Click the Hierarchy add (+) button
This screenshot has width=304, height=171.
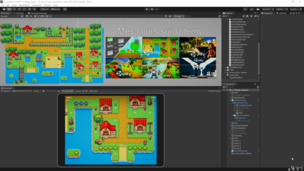(x=225, y=87)
